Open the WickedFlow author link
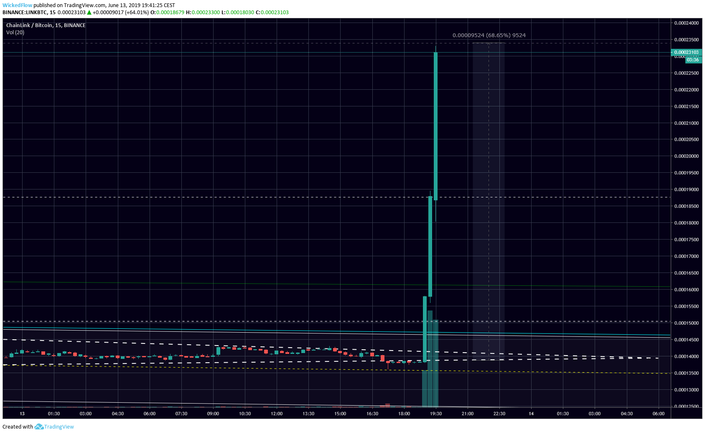705x434 pixels. coord(18,5)
